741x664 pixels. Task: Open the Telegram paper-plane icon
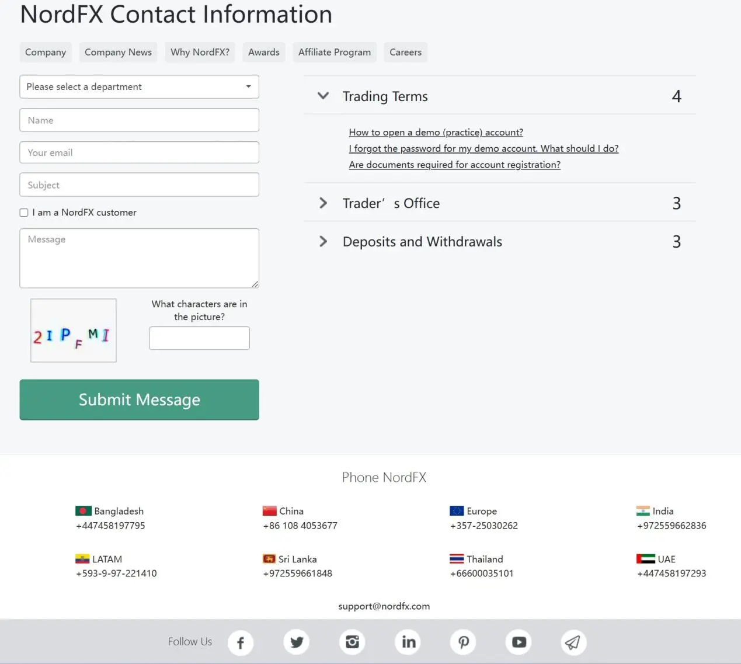tap(574, 642)
